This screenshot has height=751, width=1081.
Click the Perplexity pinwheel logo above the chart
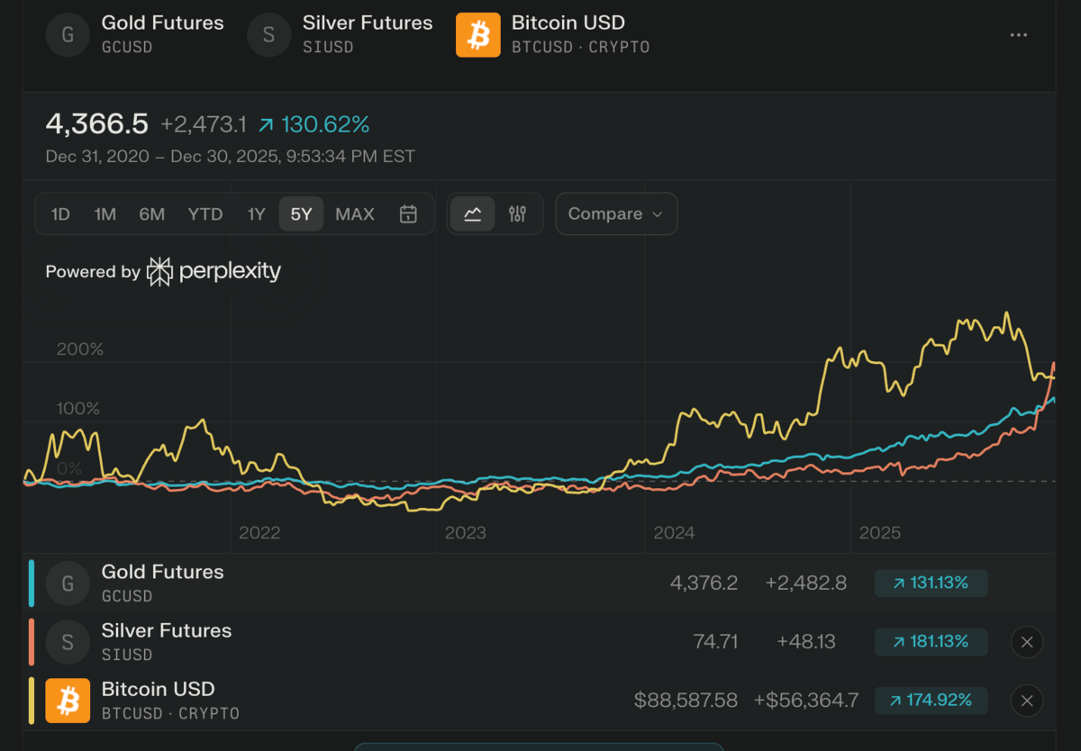pyautogui.click(x=159, y=270)
